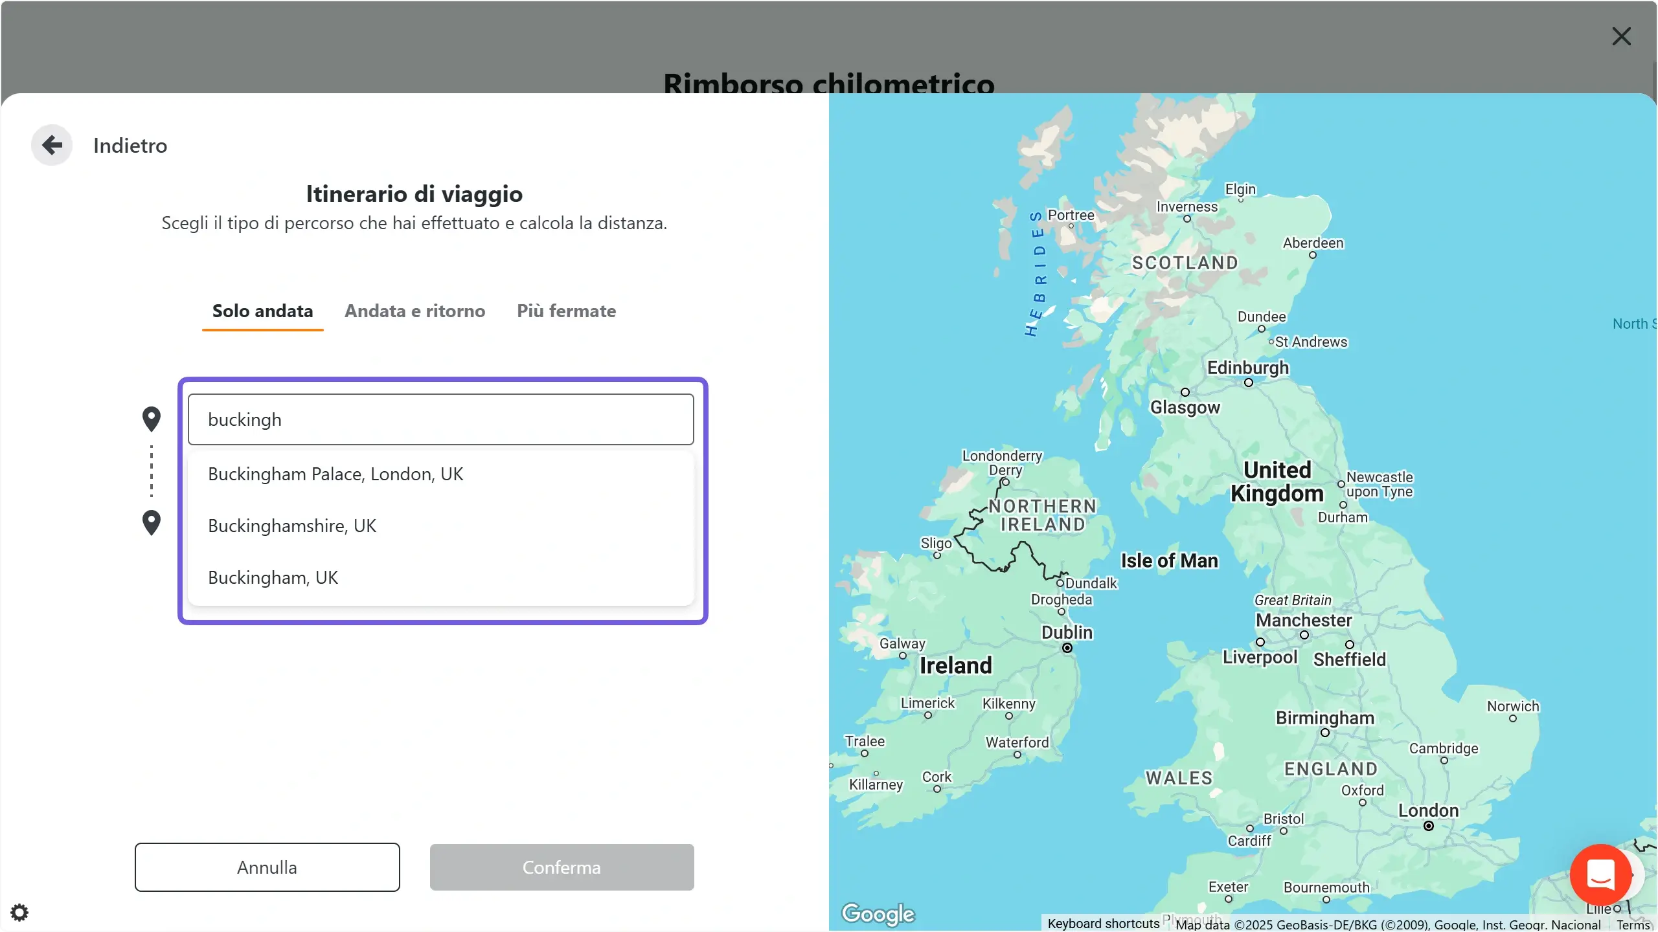The width and height of the screenshot is (1658, 932).
Task: Click Dundee label on the map
Action: tap(1261, 316)
